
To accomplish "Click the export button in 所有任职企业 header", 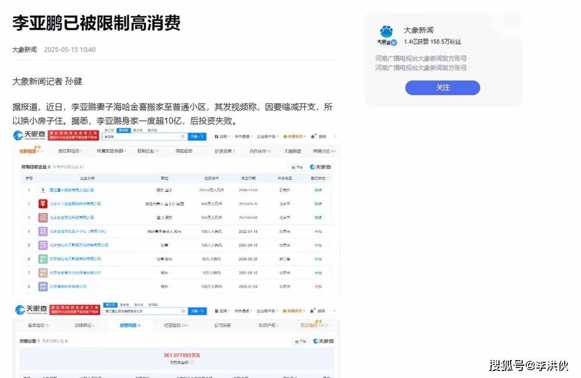I will pyautogui.click(x=297, y=167).
